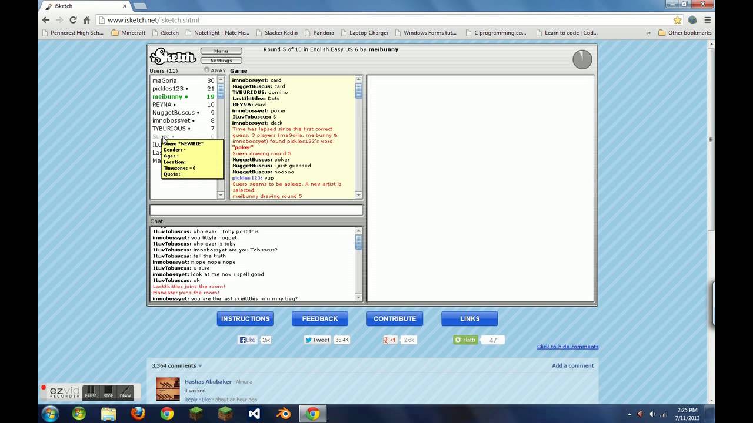Click the Google +1 button
The height and width of the screenshot is (423, 753).
(390, 340)
